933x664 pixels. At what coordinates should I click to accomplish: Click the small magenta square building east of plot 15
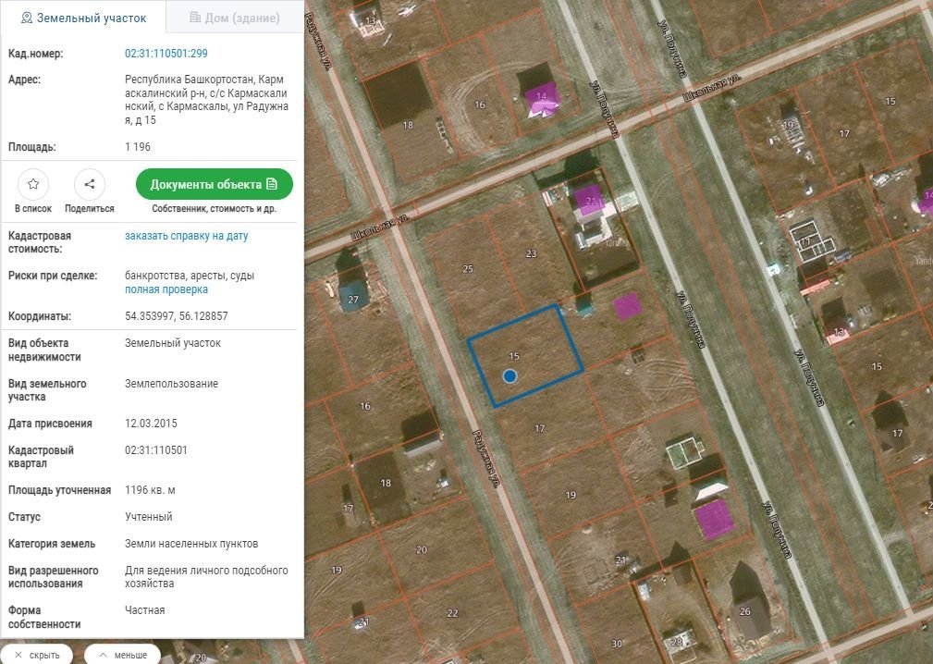628,306
